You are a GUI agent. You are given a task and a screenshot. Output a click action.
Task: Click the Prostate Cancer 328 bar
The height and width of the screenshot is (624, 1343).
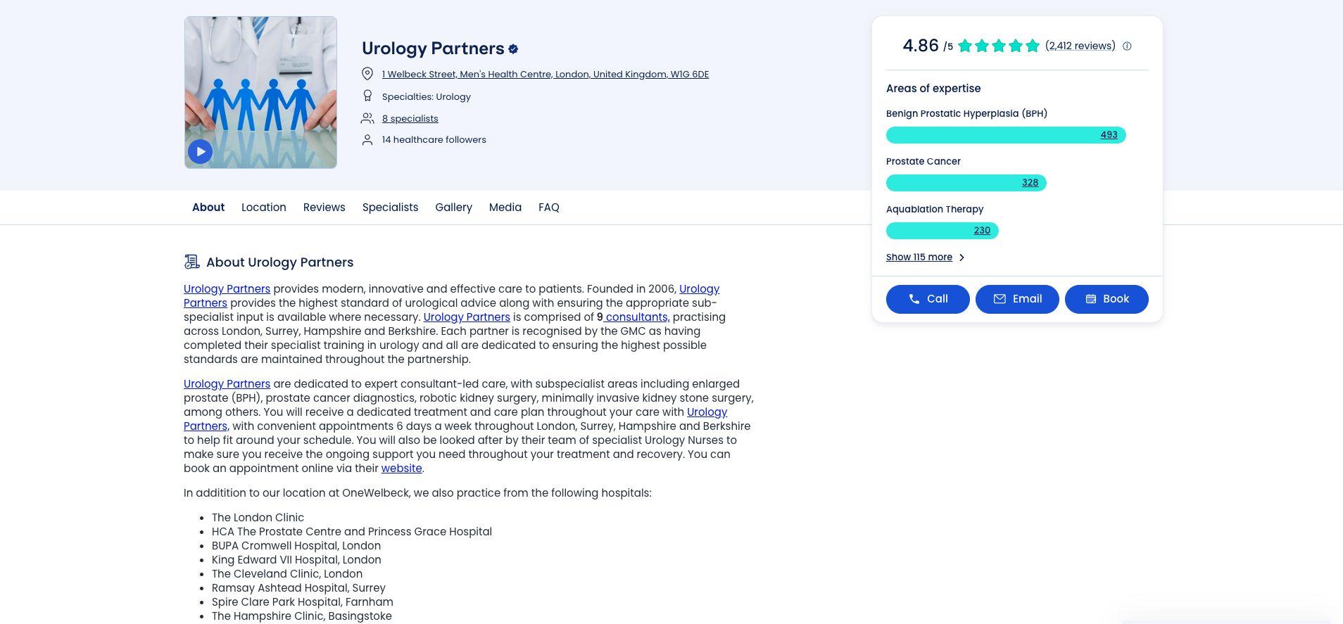pos(966,183)
